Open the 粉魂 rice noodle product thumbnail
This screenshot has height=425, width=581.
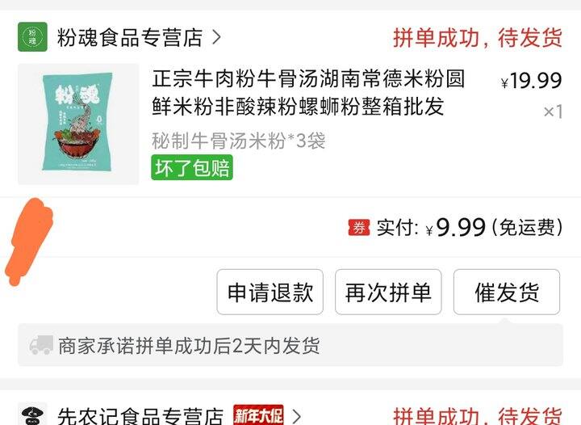(78, 124)
